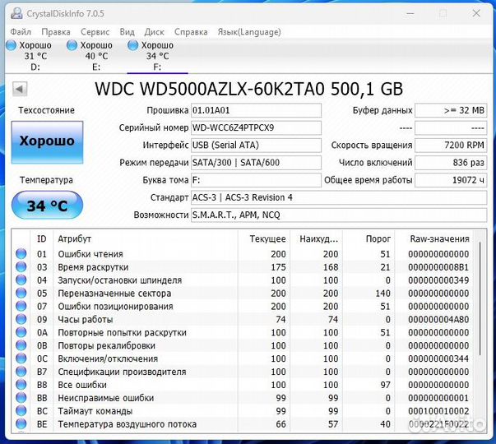Click the Интерфейс field USB (Serial ATA)
This screenshot has height=444, width=496.
click(256, 146)
